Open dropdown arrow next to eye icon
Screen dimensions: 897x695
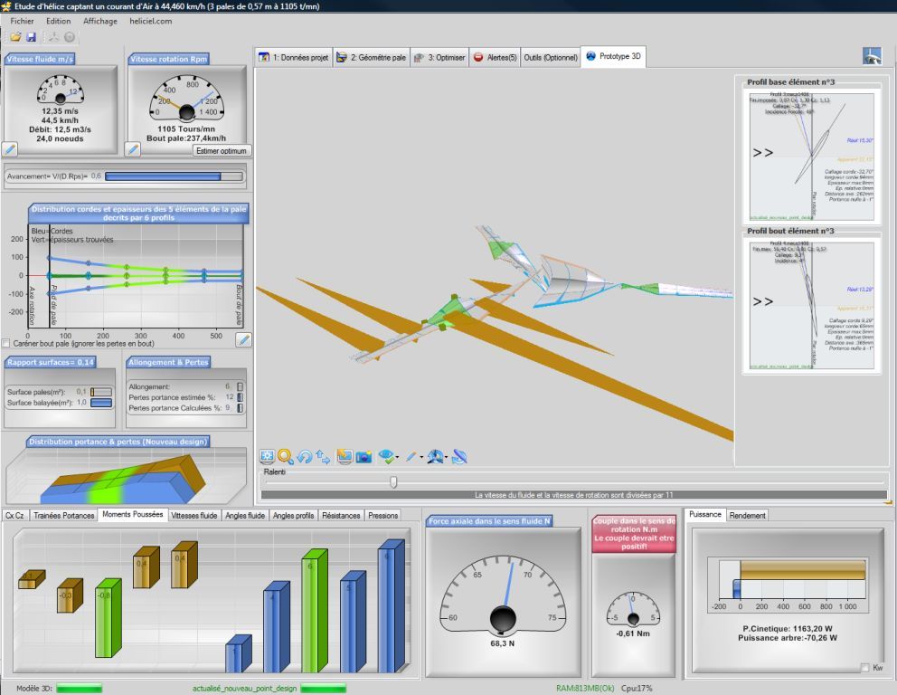397,457
